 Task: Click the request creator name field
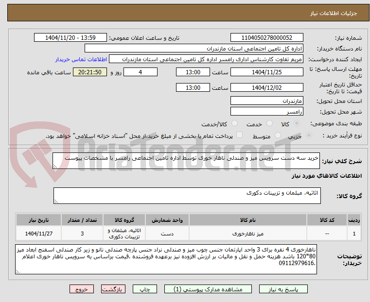[x=206, y=59]
